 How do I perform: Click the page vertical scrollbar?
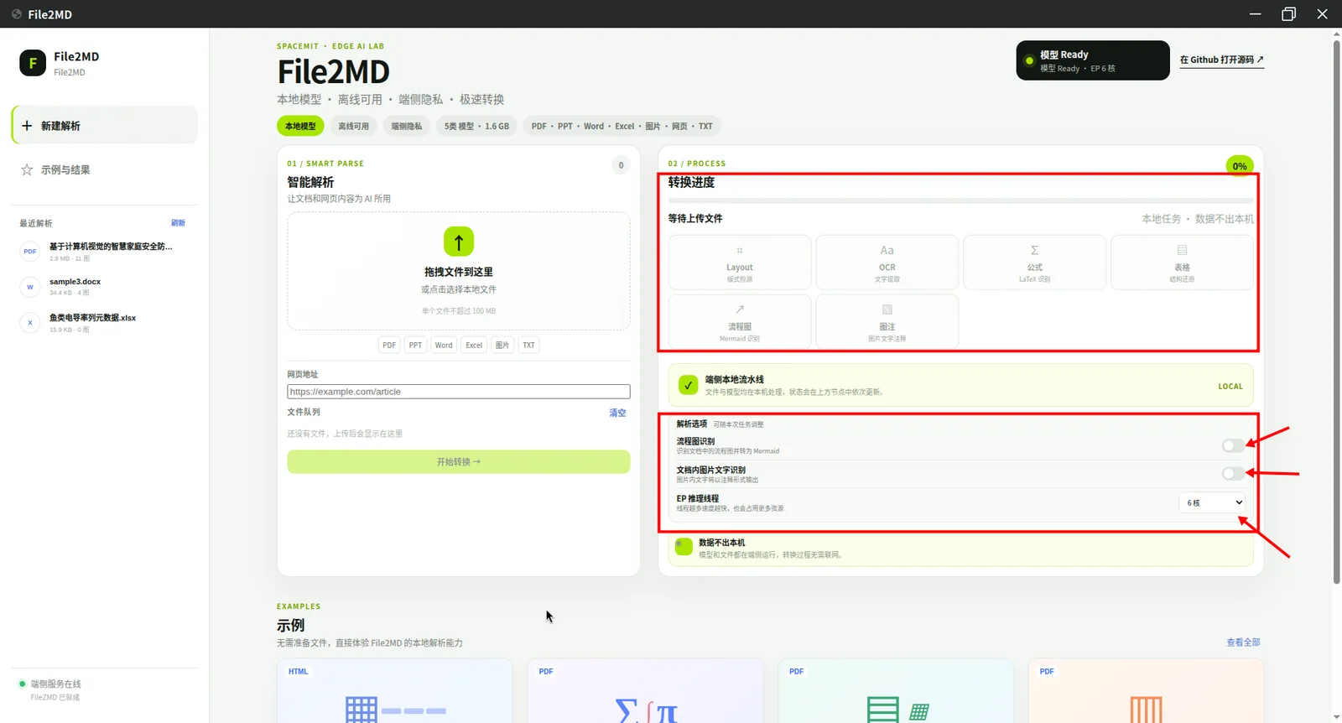[1336, 312]
